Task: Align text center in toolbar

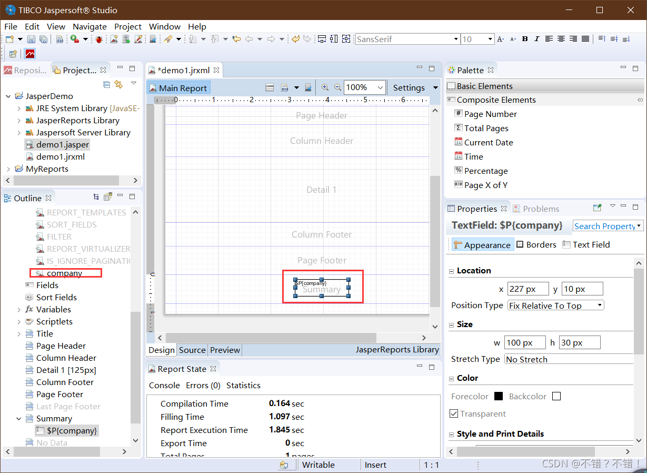Action: pyautogui.click(x=561, y=39)
